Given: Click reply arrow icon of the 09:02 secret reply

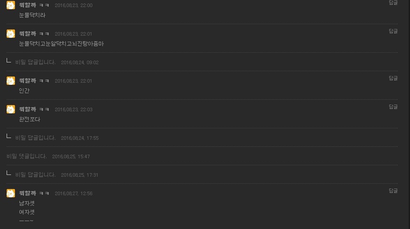Looking at the screenshot, I should click(x=9, y=61).
